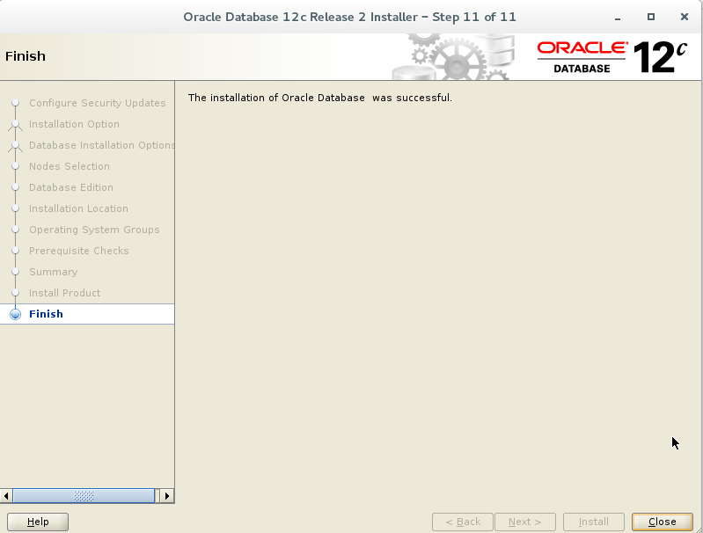
Task: Select the Finish step in sidebar
Action: coord(46,314)
